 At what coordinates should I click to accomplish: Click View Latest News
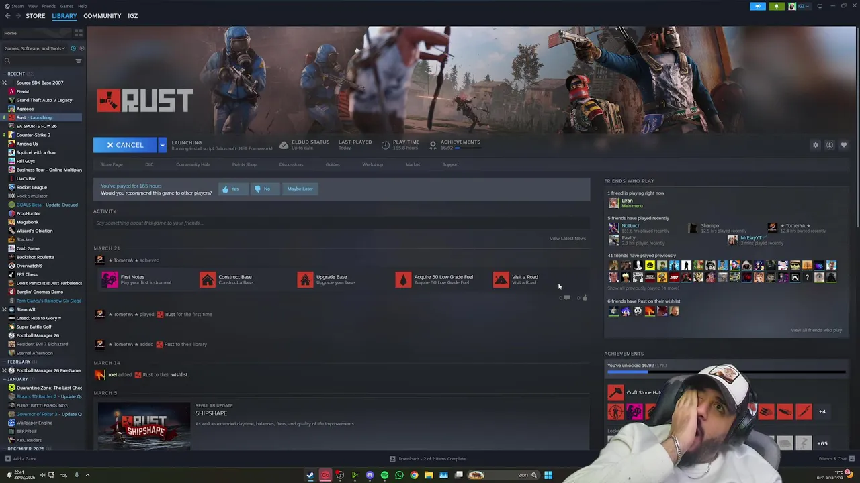(568, 238)
